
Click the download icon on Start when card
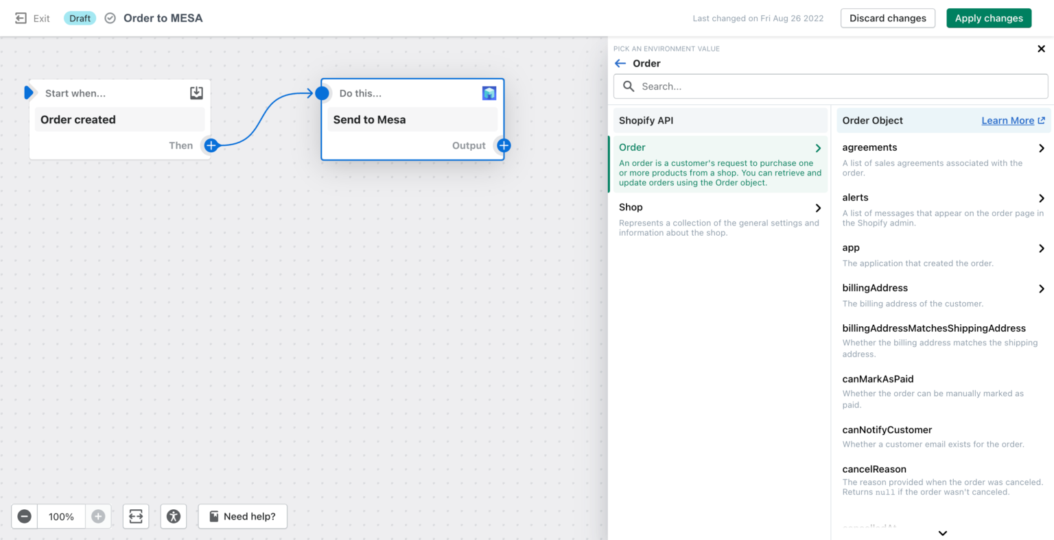click(x=196, y=93)
